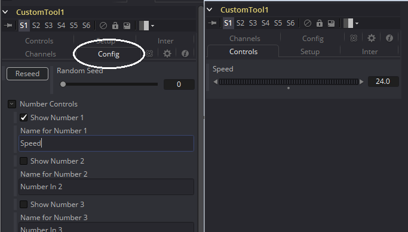Enable the Show Number 3 checkbox
The height and width of the screenshot is (232, 408).
coord(24,204)
